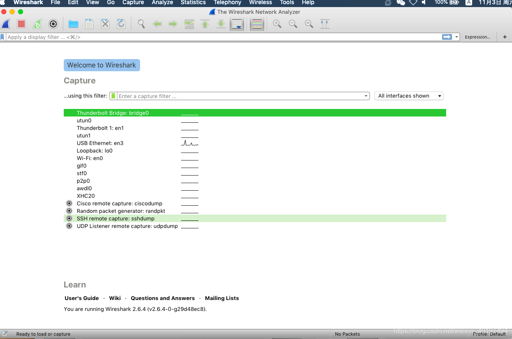The image size is (512, 339).
Task: Select the utun0 interface
Action: click(x=255, y=120)
